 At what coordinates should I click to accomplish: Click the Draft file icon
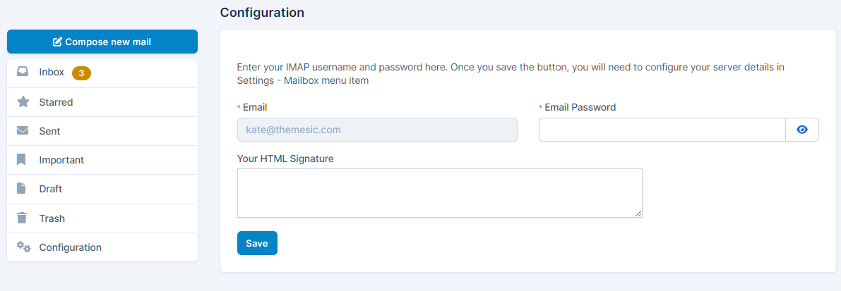(23, 189)
